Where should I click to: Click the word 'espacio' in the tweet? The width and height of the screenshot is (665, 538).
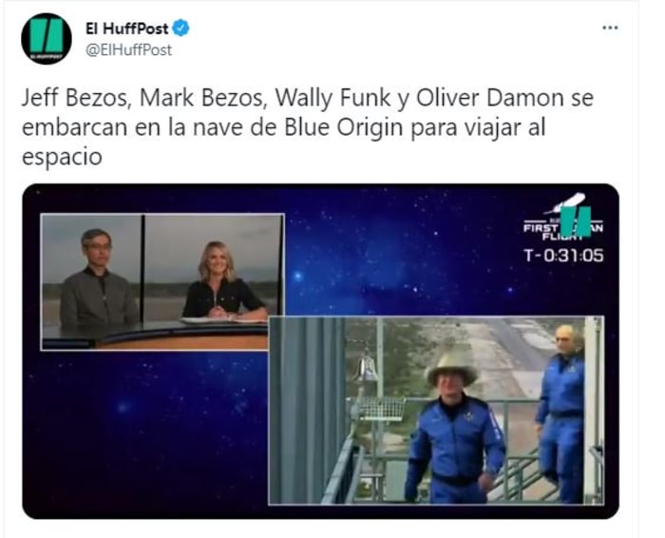(x=62, y=157)
